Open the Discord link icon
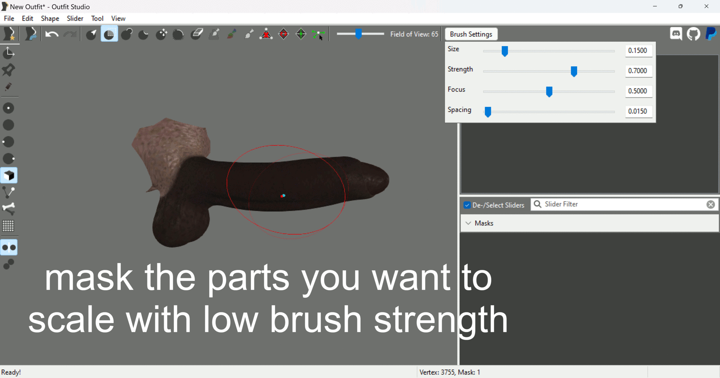The height and width of the screenshot is (378, 720). 676,34
